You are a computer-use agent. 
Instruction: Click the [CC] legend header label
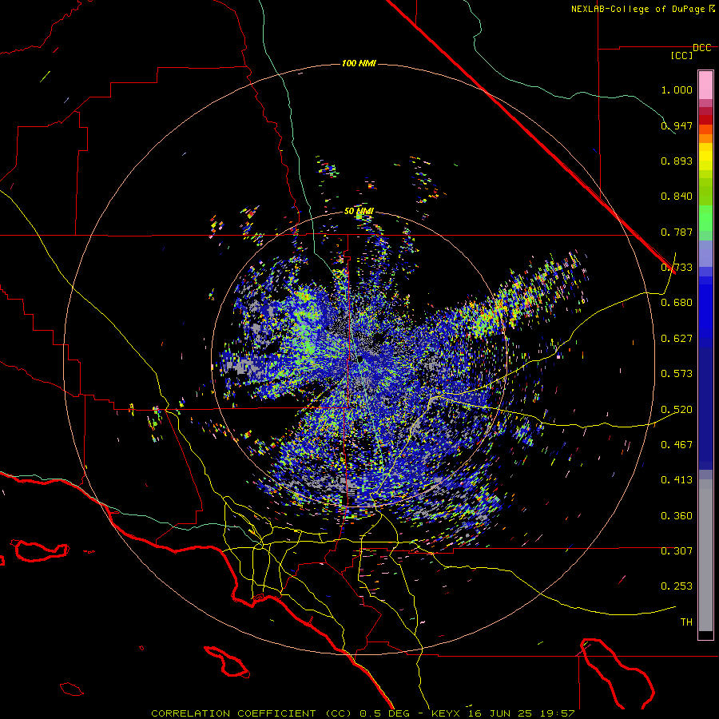click(681, 55)
